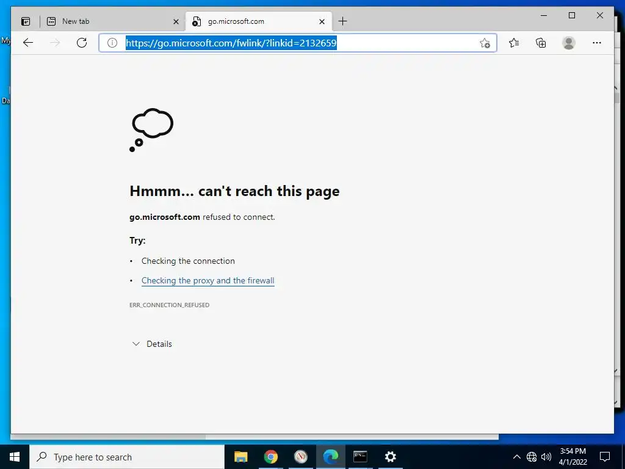The width and height of the screenshot is (625, 469).
Task: Open the Windows Start menu
Action: pos(15,457)
